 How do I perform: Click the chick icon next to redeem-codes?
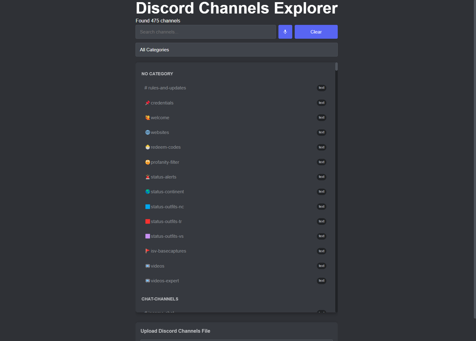point(148,147)
